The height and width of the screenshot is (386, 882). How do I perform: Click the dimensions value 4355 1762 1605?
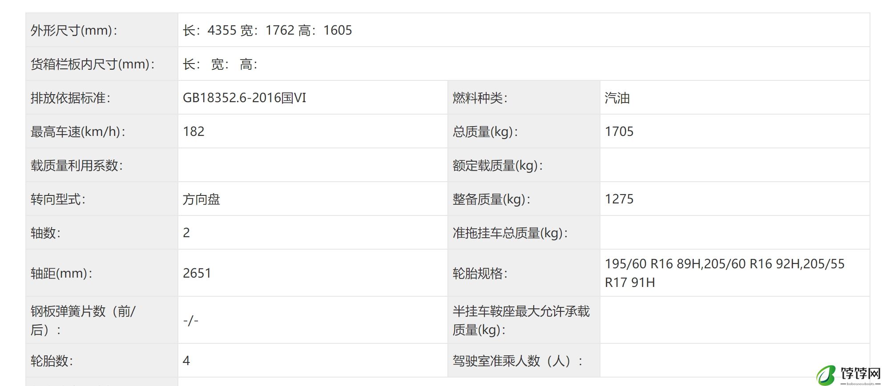pos(267,30)
